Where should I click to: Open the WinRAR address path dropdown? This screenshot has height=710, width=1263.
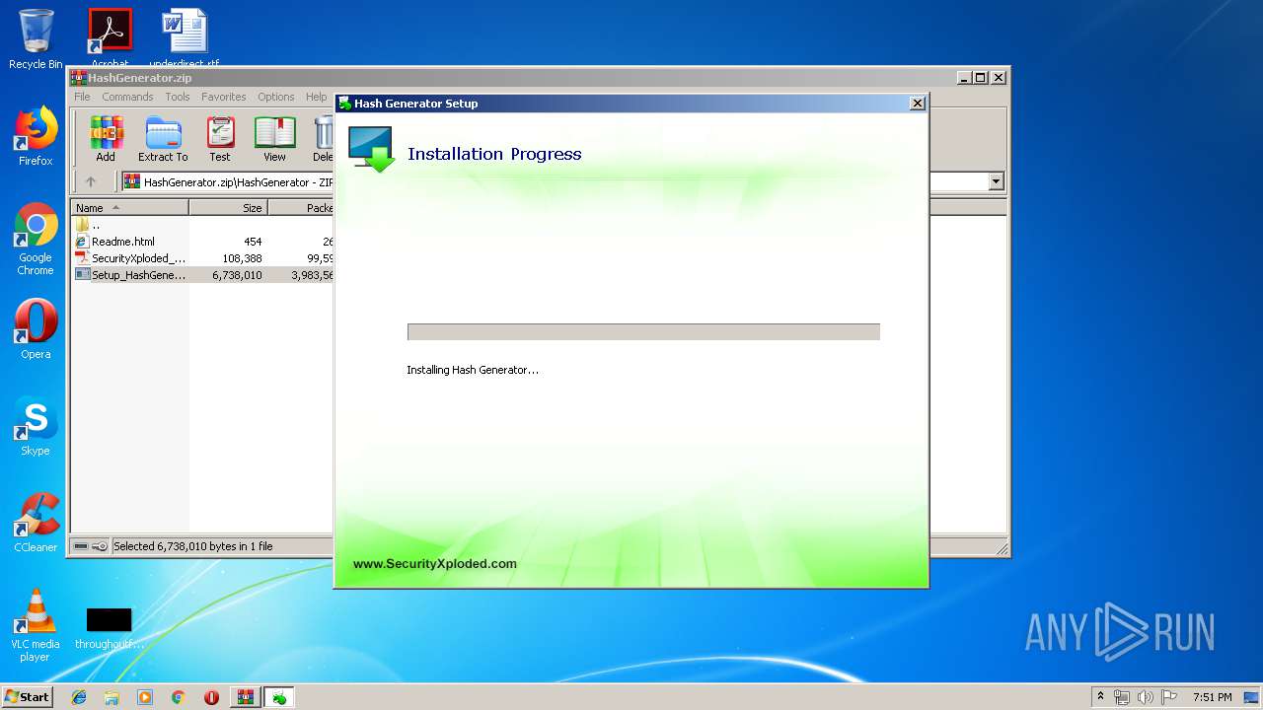click(996, 181)
